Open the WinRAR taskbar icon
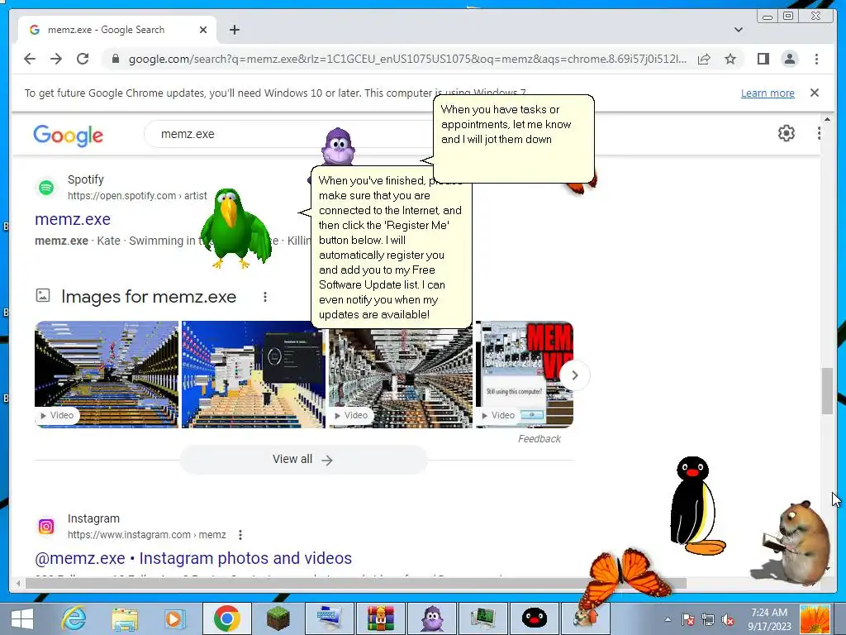 tap(381, 618)
